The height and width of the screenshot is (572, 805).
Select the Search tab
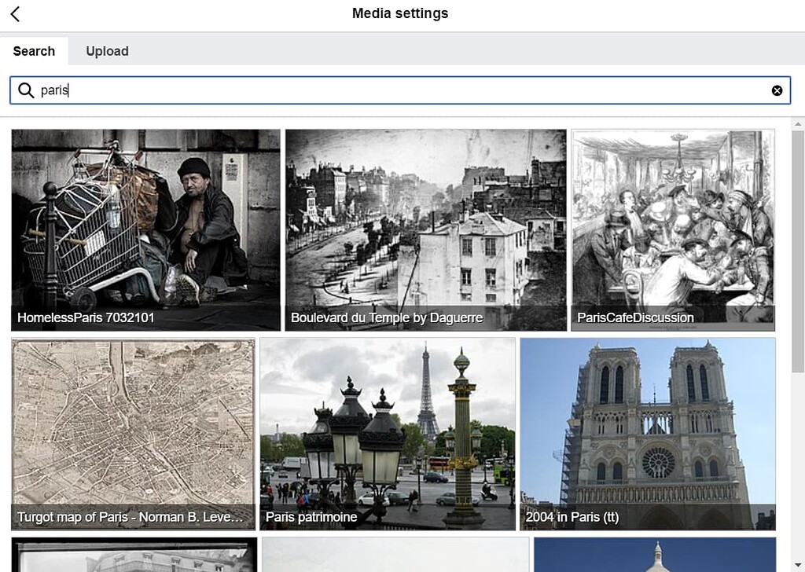click(x=34, y=51)
